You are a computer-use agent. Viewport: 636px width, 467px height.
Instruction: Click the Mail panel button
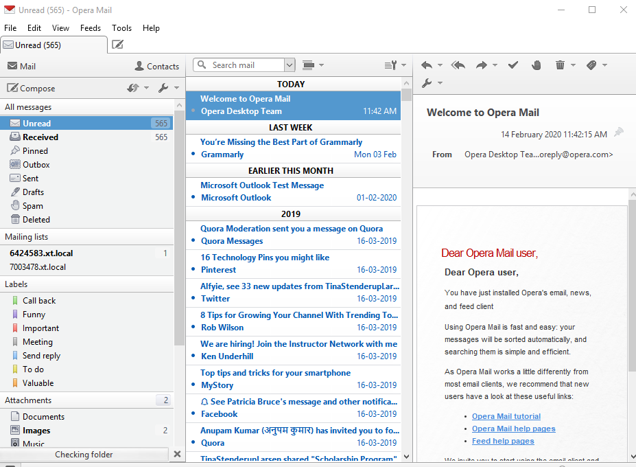click(21, 66)
